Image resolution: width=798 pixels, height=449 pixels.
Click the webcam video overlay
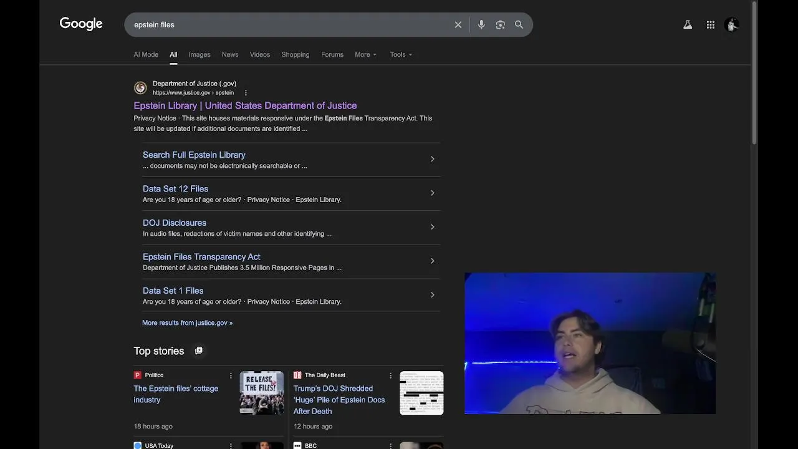coord(590,344)
